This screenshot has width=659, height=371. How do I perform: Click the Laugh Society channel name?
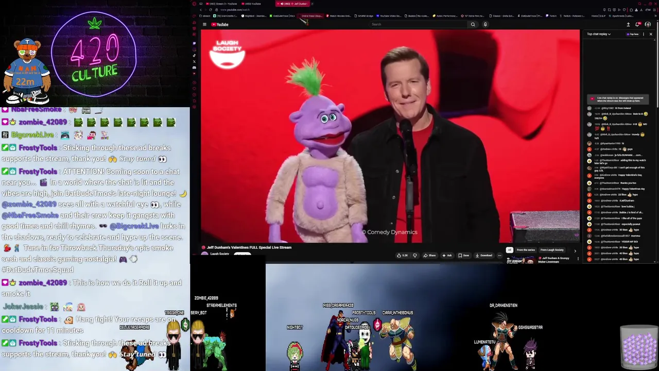220,254
